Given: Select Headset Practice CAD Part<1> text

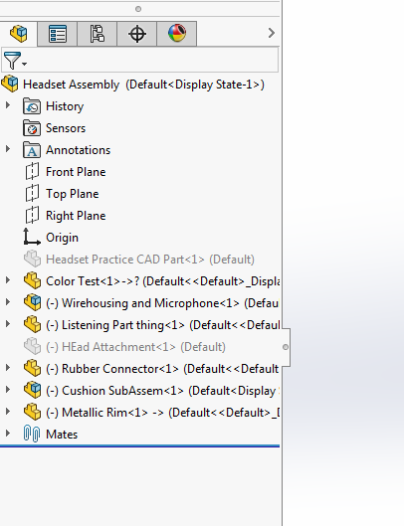Looking at the screenshot, I should (x=125, y=260).
